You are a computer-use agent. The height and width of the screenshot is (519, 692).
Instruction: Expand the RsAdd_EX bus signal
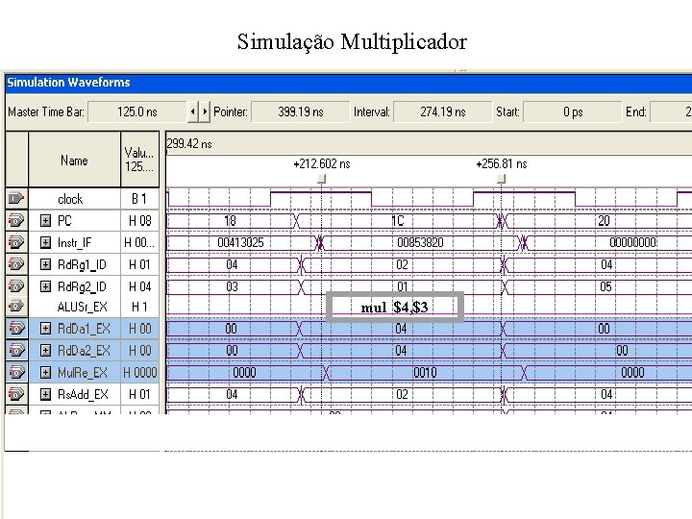tap(45, 394)
